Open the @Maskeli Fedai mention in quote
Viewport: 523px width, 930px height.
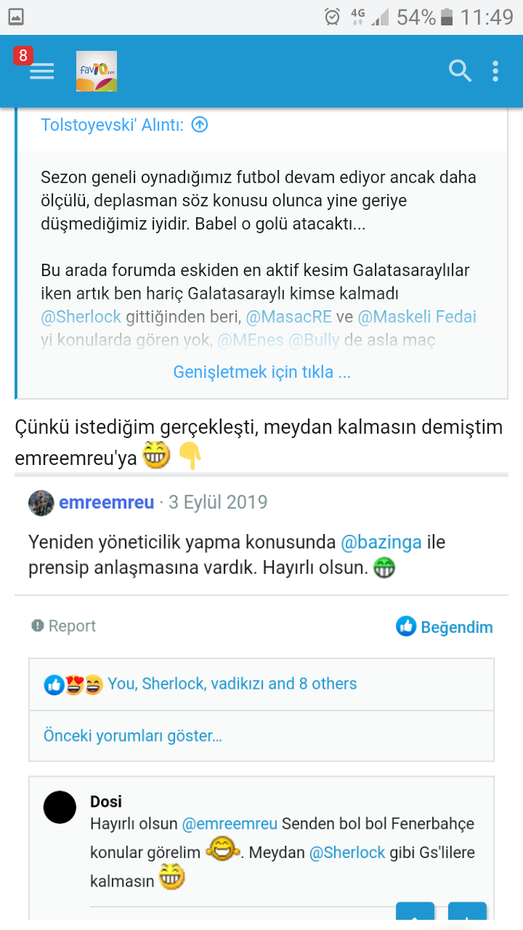417,317
